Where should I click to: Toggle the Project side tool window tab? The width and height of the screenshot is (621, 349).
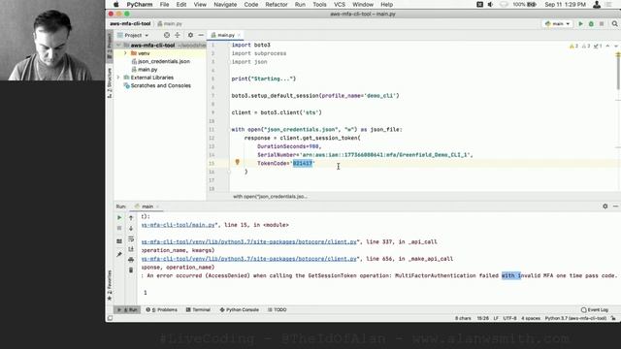110,46
